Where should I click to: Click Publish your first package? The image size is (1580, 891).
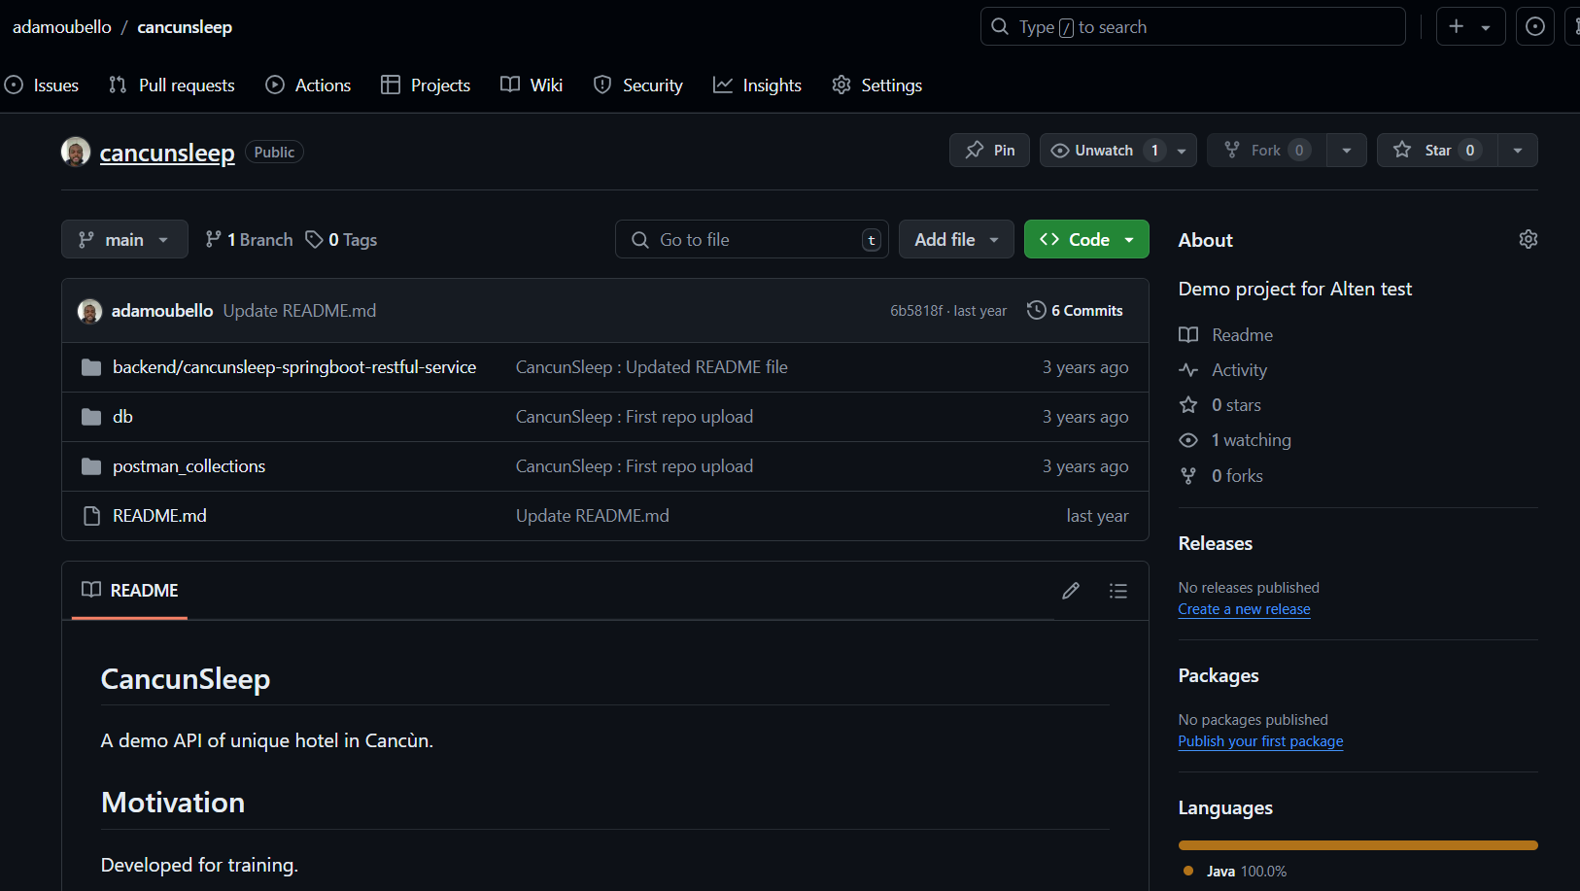tap(1261, 741)
